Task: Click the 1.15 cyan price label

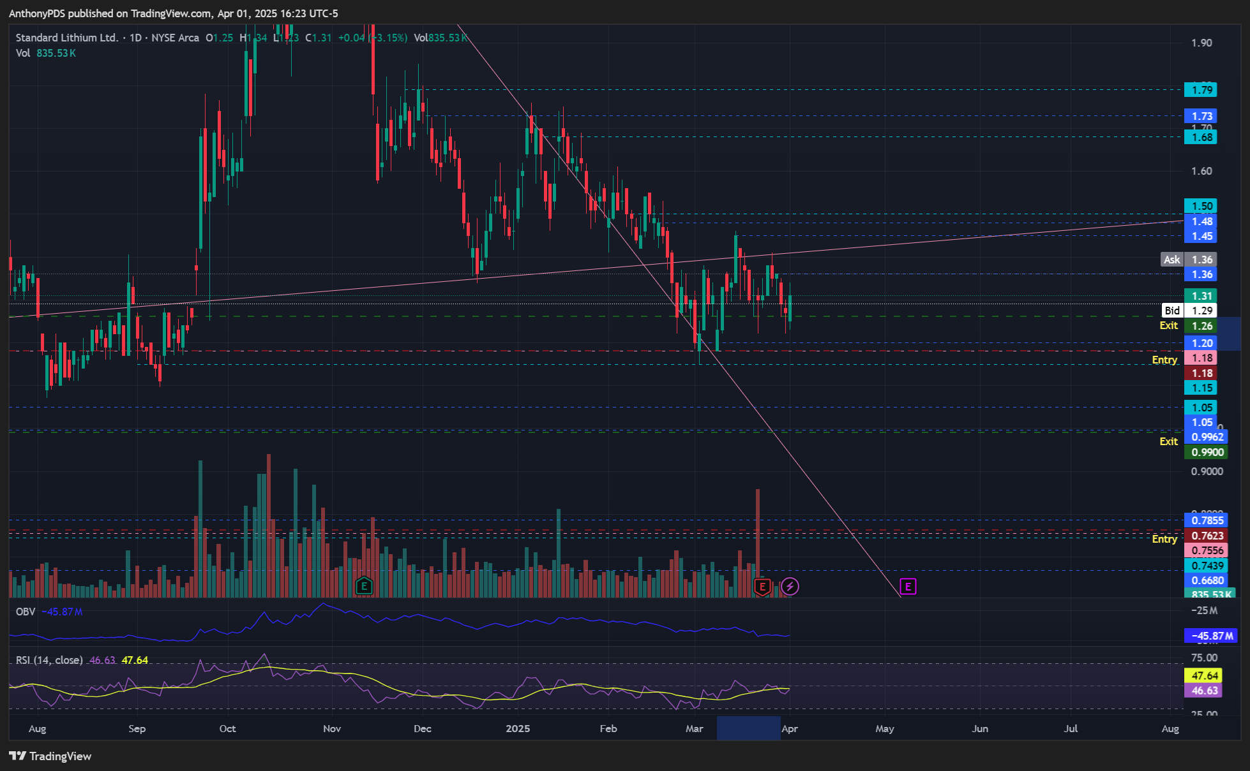Action: pyautogui.click(x=1200, y=388)
